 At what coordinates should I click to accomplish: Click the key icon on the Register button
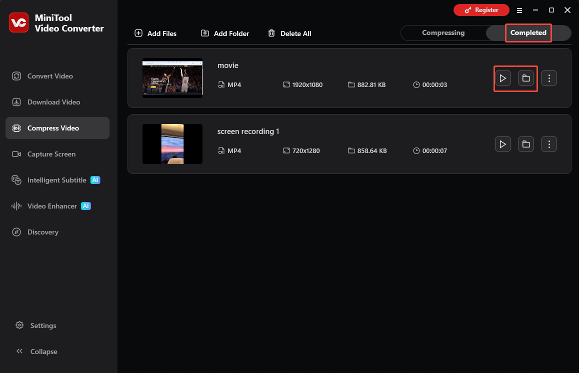(468, 10)
